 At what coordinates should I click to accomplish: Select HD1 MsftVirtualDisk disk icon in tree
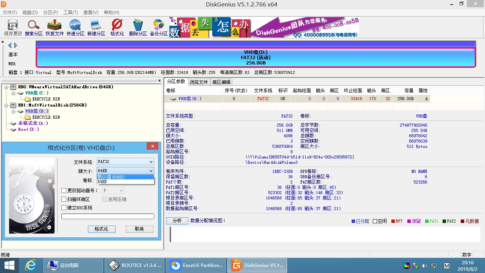(14, 105)
